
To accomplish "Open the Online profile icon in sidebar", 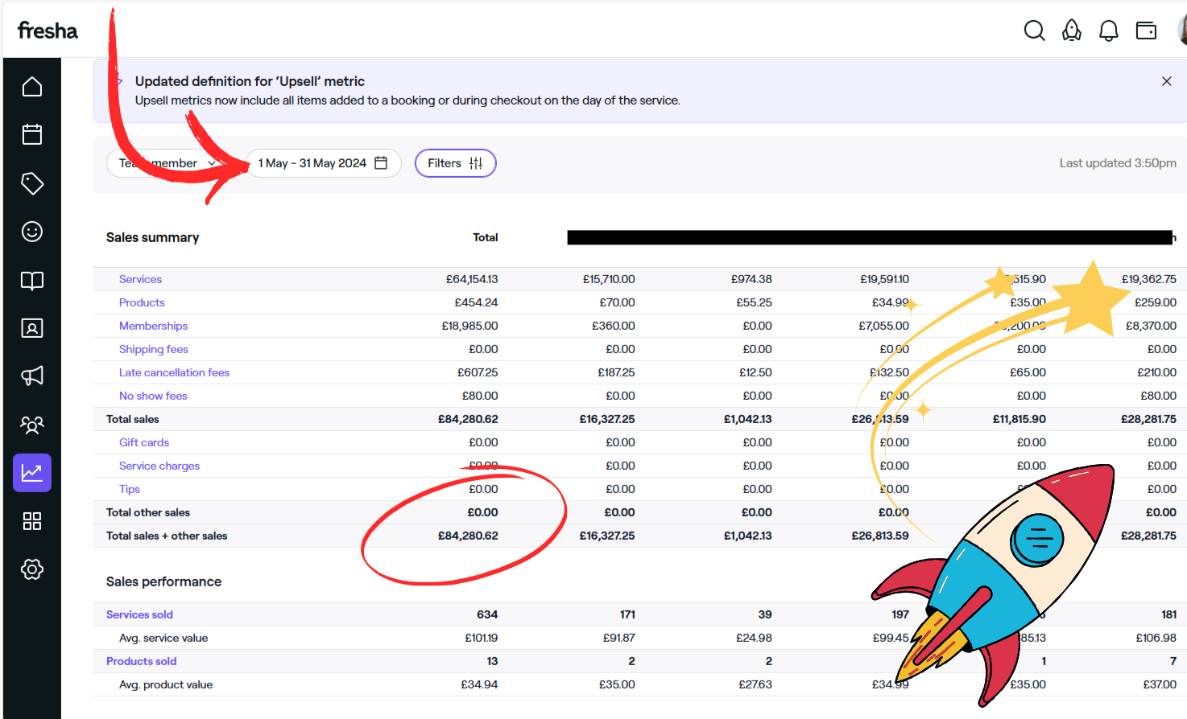I will click(x=32, y=328).
